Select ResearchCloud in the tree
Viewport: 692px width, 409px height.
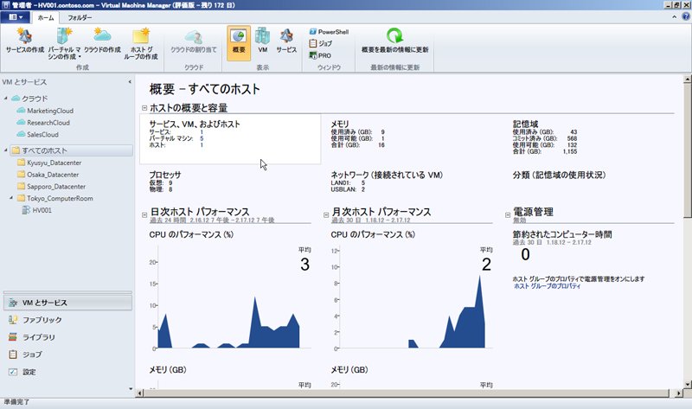[43, 123]
